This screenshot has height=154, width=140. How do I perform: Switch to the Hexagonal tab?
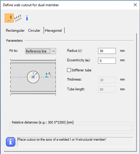(x=53, y=31)
